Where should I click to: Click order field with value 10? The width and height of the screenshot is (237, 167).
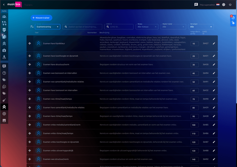click(x=195, y=44)
